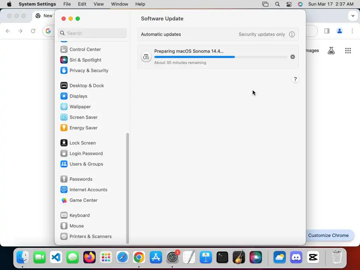Screen dimensions: 360x270
Task: Open Messages from the Dock
Action: [73, 257]
